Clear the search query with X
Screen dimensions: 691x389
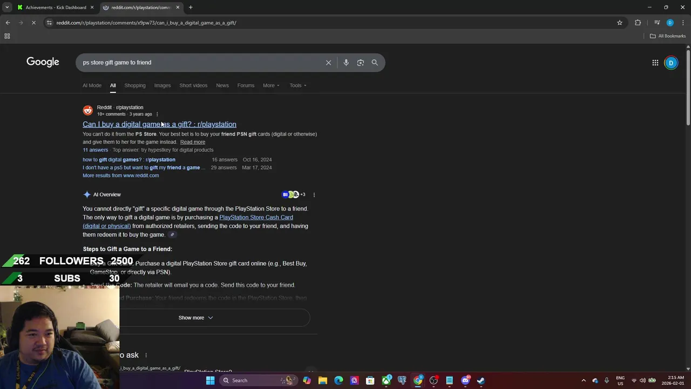(x=328, y=63)
